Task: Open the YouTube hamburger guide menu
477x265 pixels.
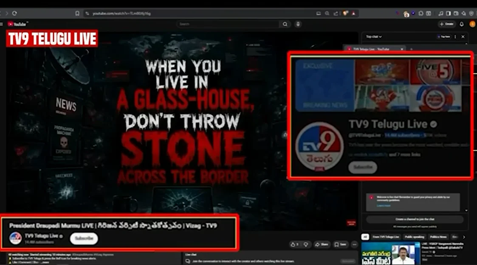Action: 2,24
